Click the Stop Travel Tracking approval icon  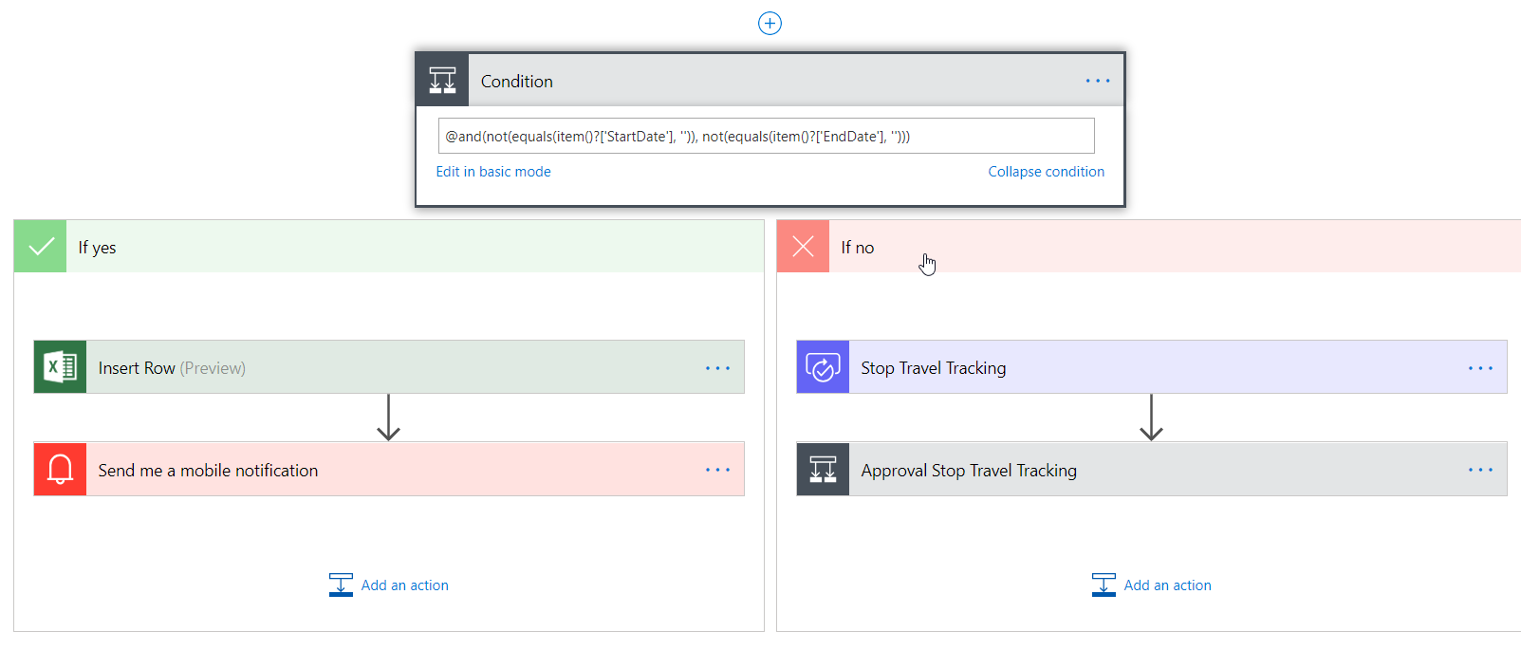pos(823,367)
